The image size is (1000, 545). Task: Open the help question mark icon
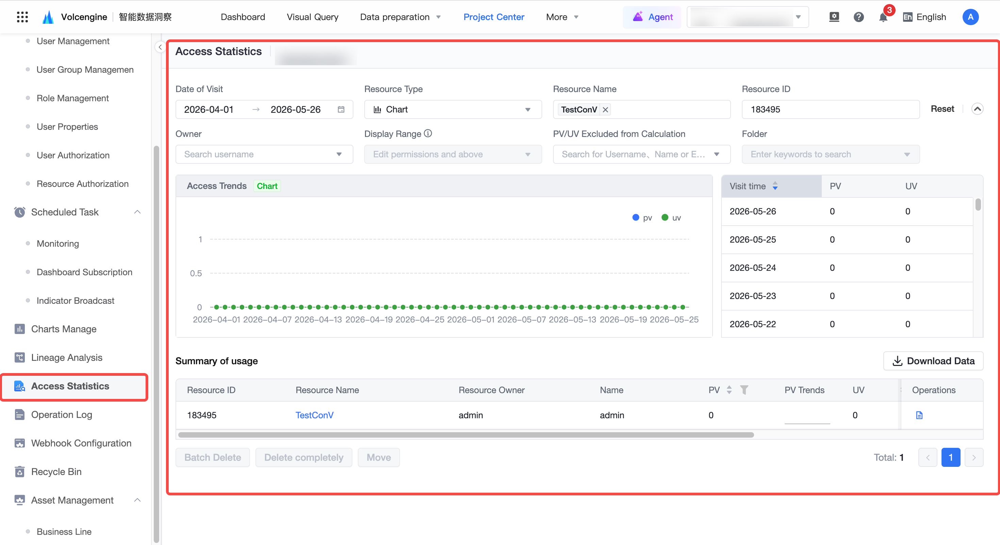point(858,17)
